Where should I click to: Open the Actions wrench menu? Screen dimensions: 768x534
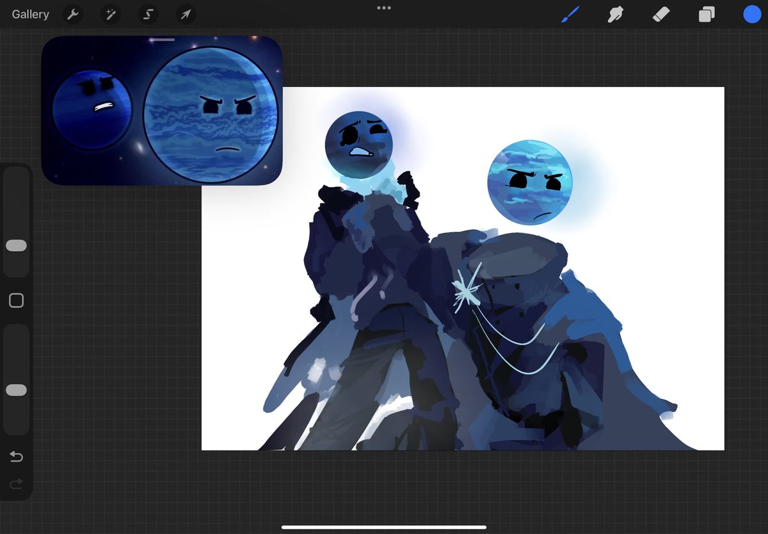click(x=74, y=14)
